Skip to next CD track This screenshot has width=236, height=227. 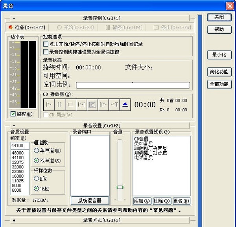tap(81, 105)
